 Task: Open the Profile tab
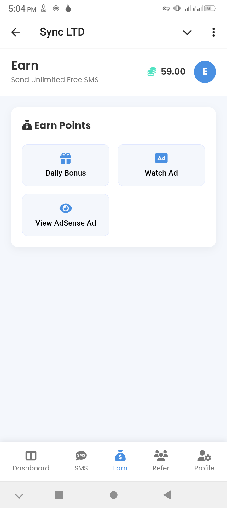204,461
